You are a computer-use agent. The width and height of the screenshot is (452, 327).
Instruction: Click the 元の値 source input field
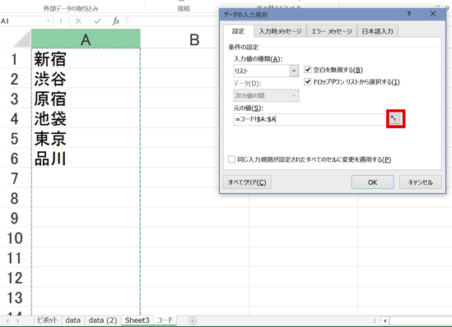pos(310,119)
